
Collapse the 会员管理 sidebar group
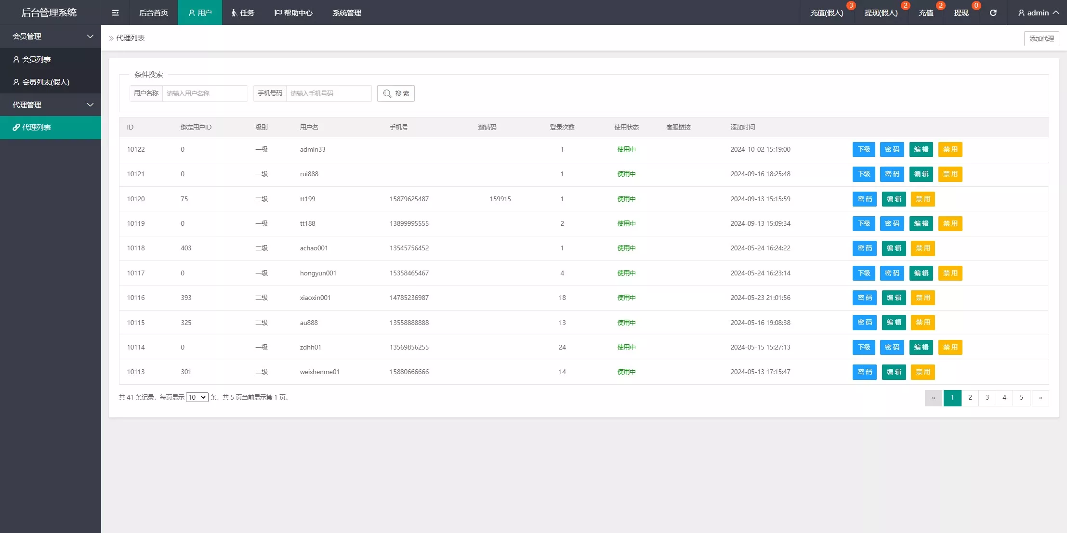point(50,36)
